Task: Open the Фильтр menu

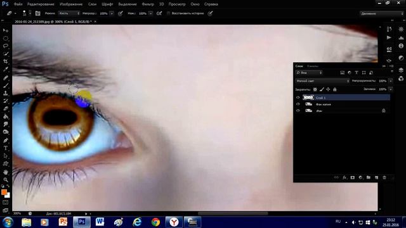Action: 148,4
